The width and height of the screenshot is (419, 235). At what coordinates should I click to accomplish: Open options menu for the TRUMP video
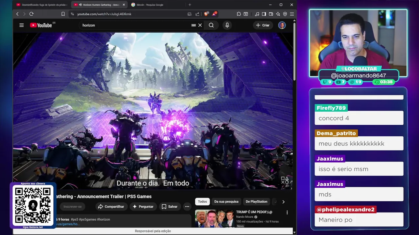tap(287, 212)
